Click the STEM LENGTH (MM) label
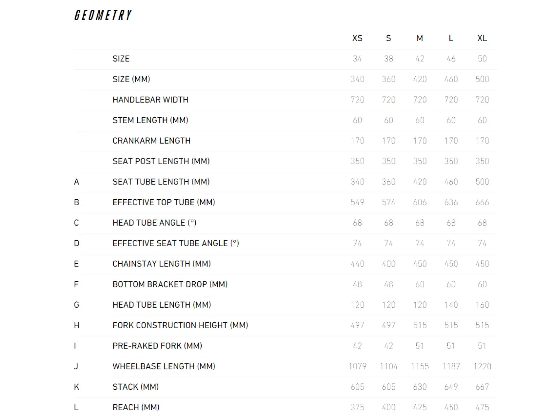This screenshot has height=419, width=558. pos(150,120)
